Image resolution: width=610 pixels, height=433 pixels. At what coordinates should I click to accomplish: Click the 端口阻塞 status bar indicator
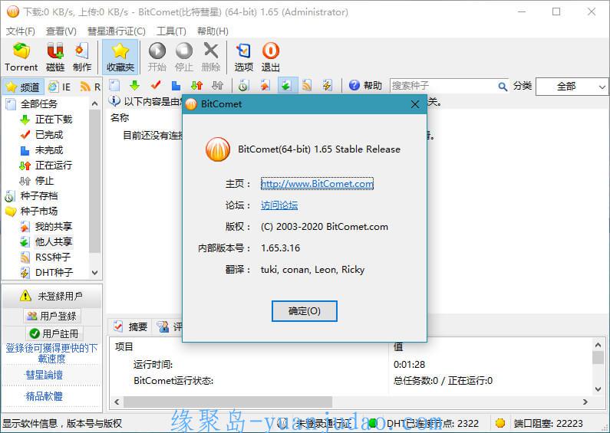539,423
